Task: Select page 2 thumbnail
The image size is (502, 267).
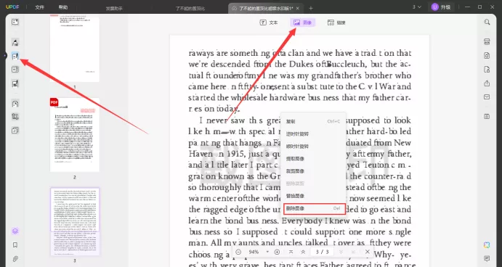Action: point(75,135)
